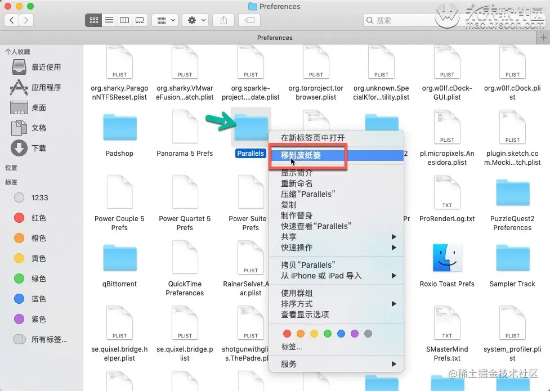Screen dimensions: 550x391
Task: Go back with the left chevron button
Action: [x=12, y=20]
